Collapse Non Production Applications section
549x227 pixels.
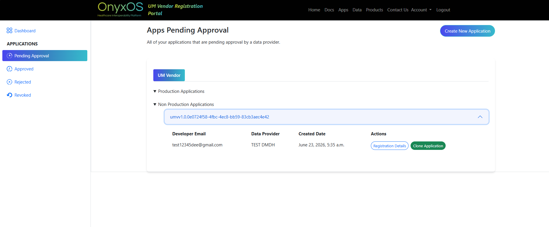(x=184, y=104)
